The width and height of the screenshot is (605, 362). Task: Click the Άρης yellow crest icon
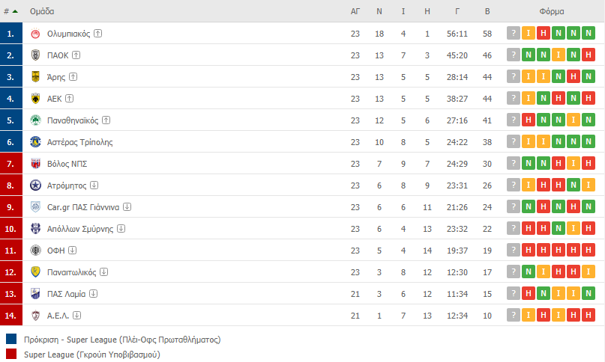pyautogui.click(x=35, y=77)
